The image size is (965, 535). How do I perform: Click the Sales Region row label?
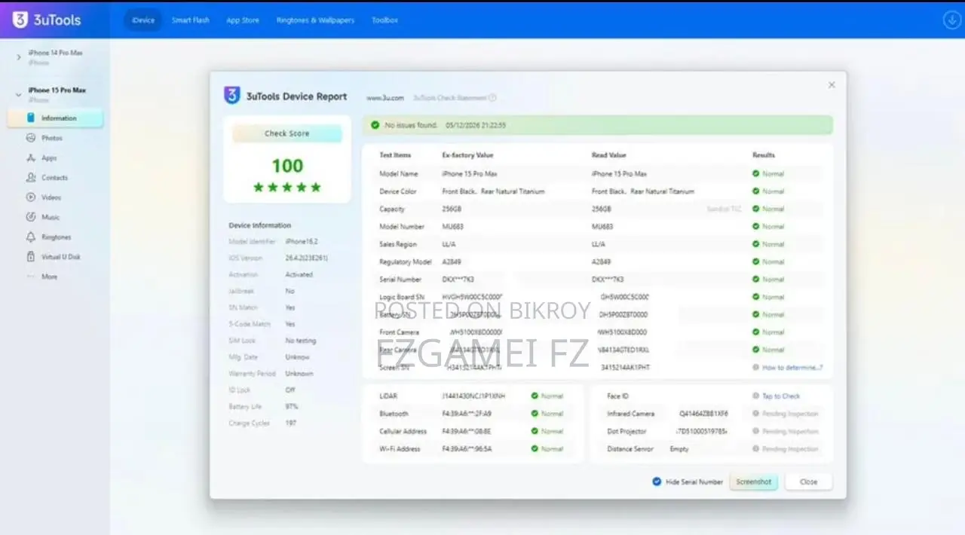coord(397,244)
